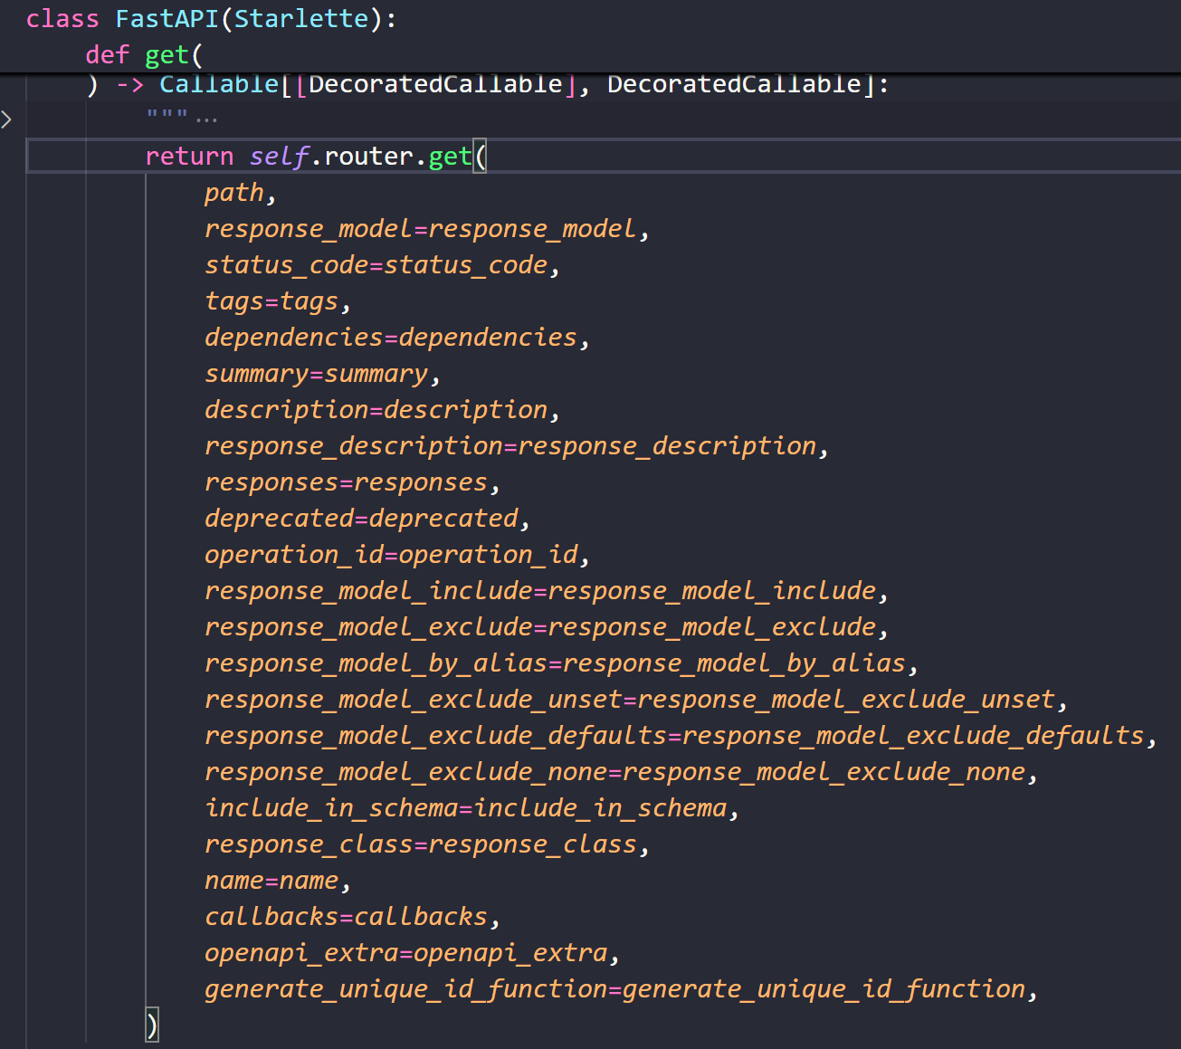
Task: Click 'response_model_by_alias' argument line
Action: point(561,663)
